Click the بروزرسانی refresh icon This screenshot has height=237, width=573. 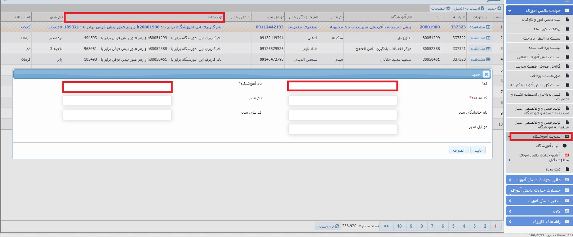(x=337, y=226)
